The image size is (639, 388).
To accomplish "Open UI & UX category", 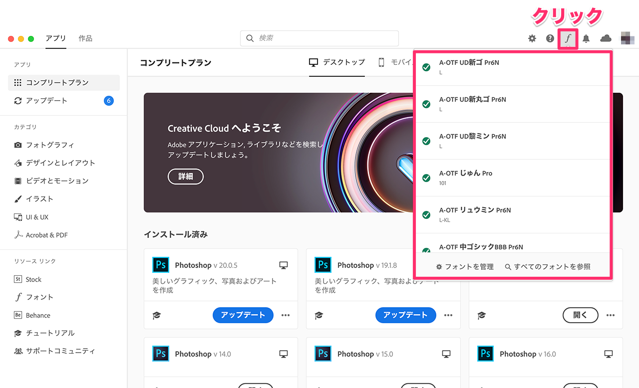I will coord(31,217).
